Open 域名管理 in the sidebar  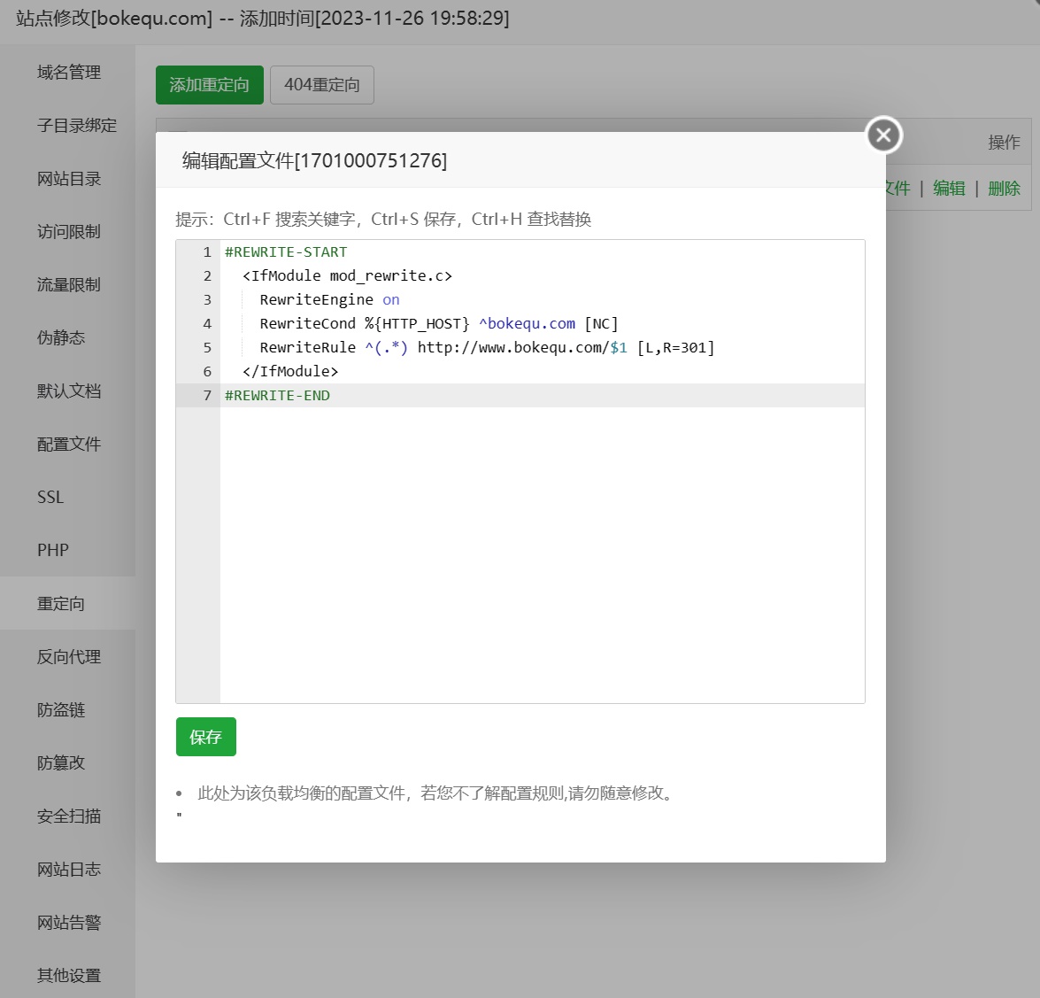68,73
